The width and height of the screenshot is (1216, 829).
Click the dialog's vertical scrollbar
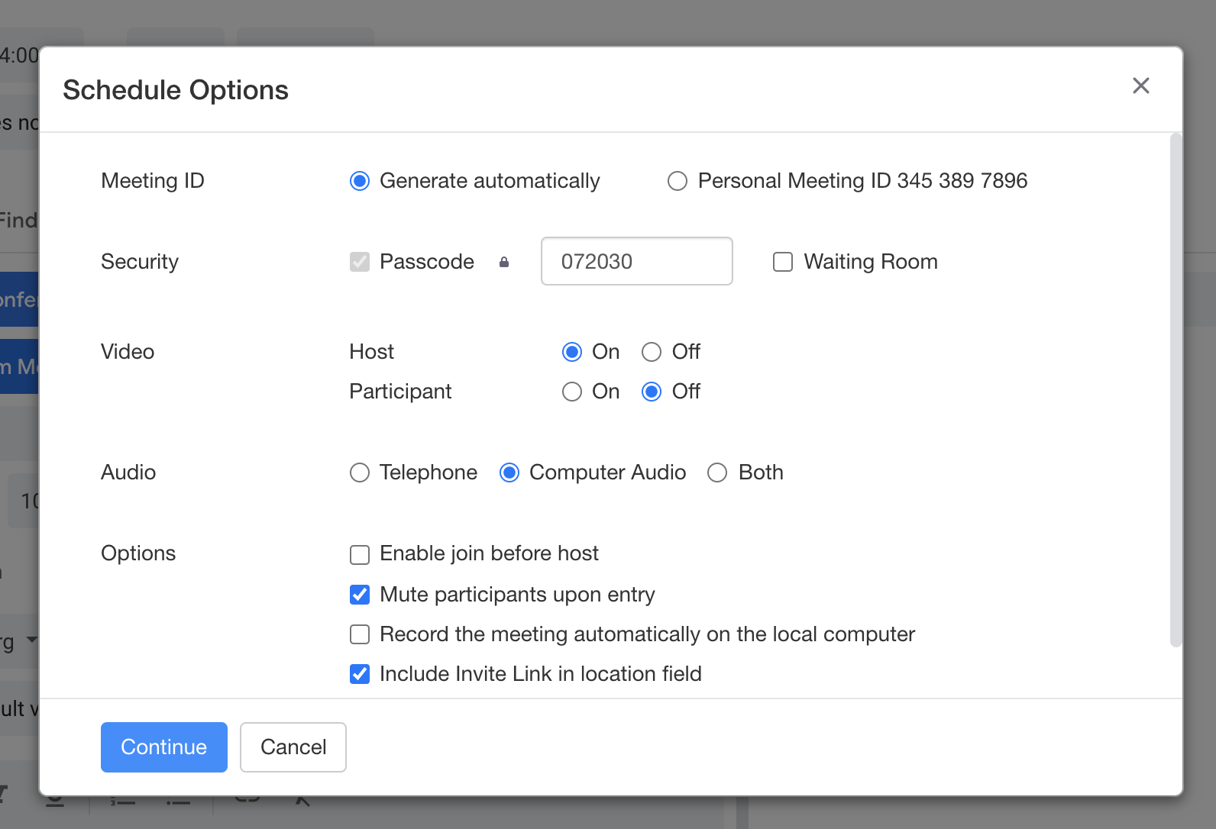(1176, 390)
